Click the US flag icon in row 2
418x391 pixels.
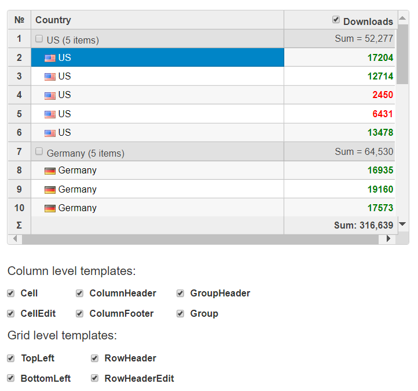tap(50, 58)
